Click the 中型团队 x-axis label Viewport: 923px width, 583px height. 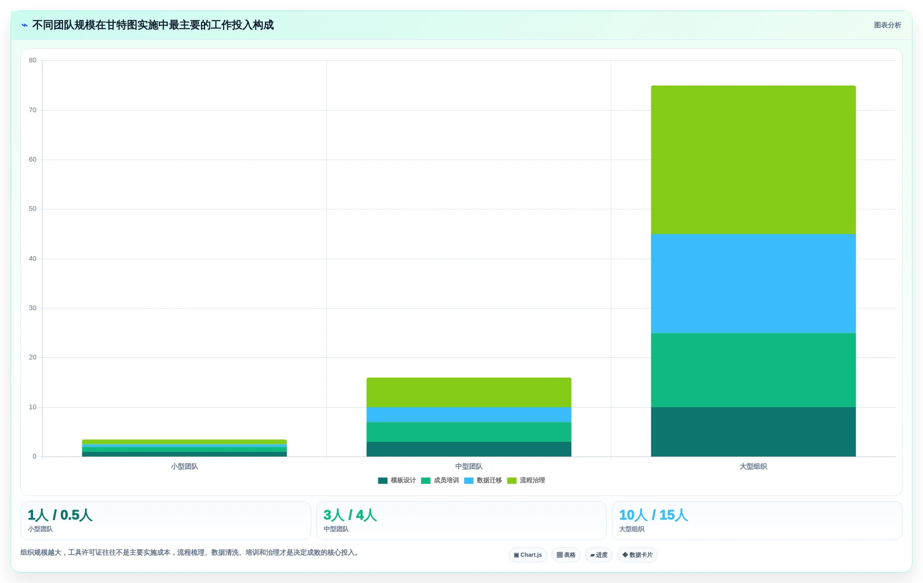(x=469, y=467)
